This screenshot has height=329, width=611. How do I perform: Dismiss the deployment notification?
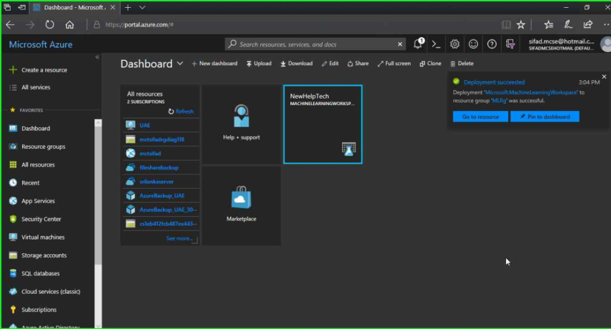click(604, 77)
